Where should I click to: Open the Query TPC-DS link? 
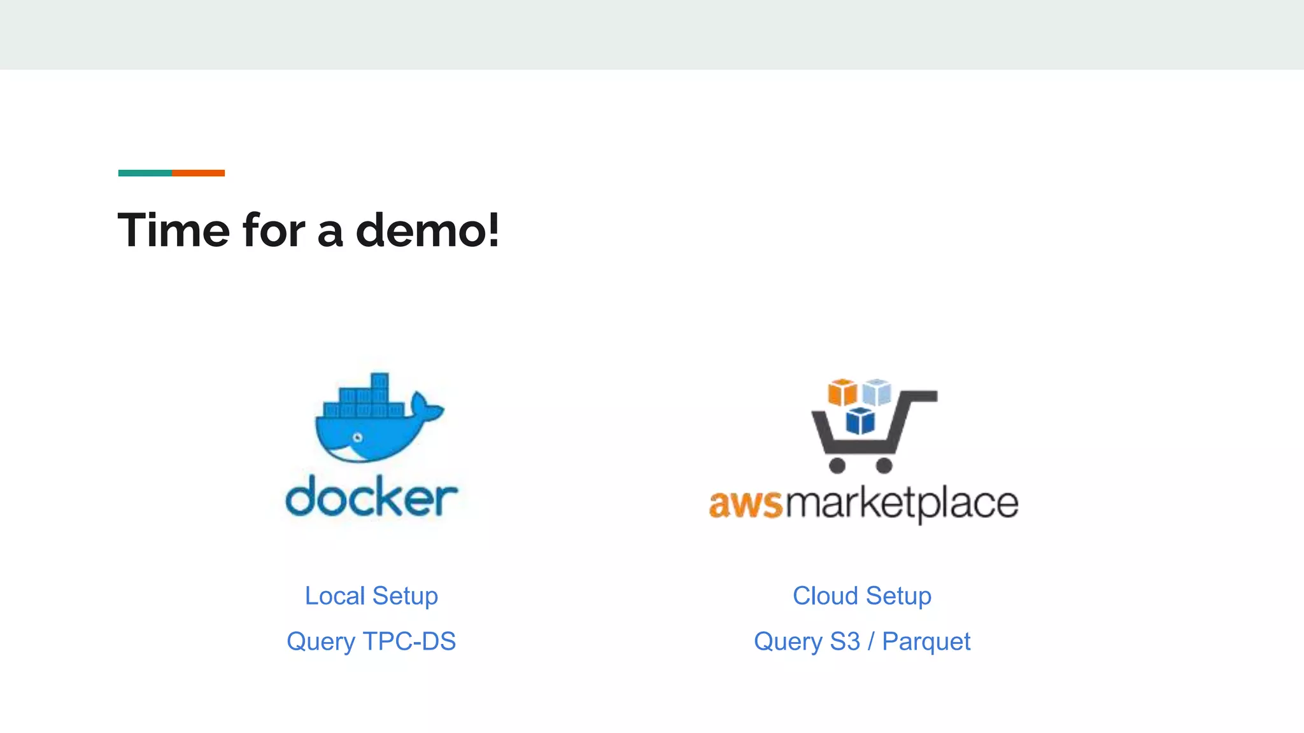pyautogui.click(x=371, y=641)
